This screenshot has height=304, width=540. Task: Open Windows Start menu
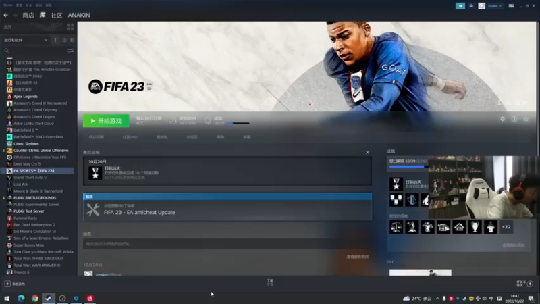point(6,298)
